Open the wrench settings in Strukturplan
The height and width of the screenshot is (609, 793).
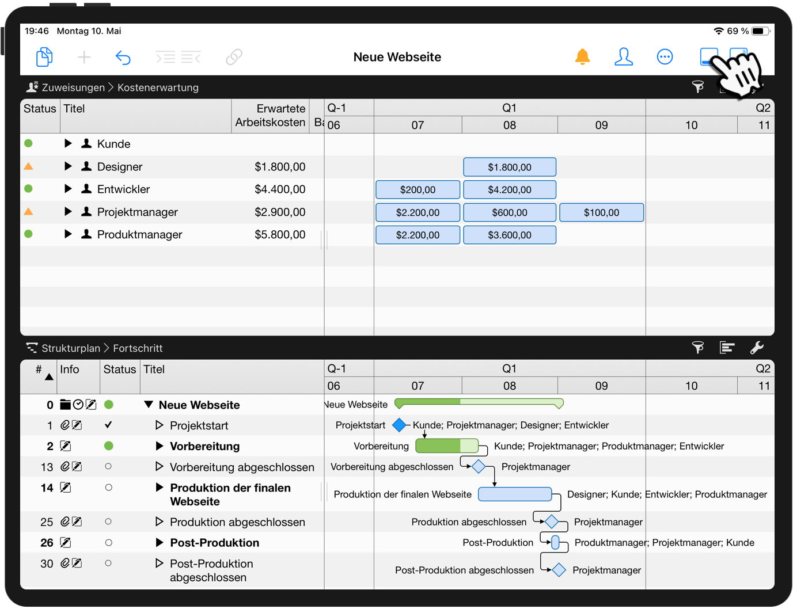tap(757, 348)
